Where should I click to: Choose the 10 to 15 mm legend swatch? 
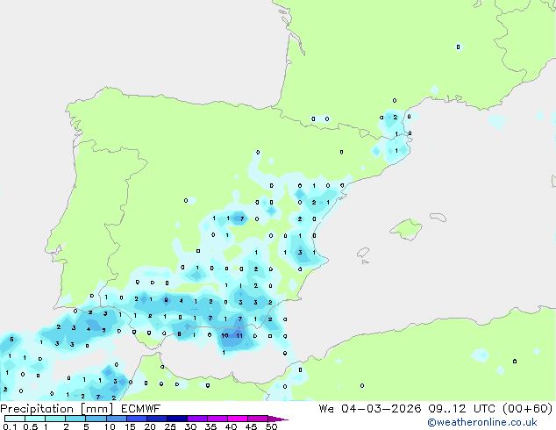(x=116, y=419)
